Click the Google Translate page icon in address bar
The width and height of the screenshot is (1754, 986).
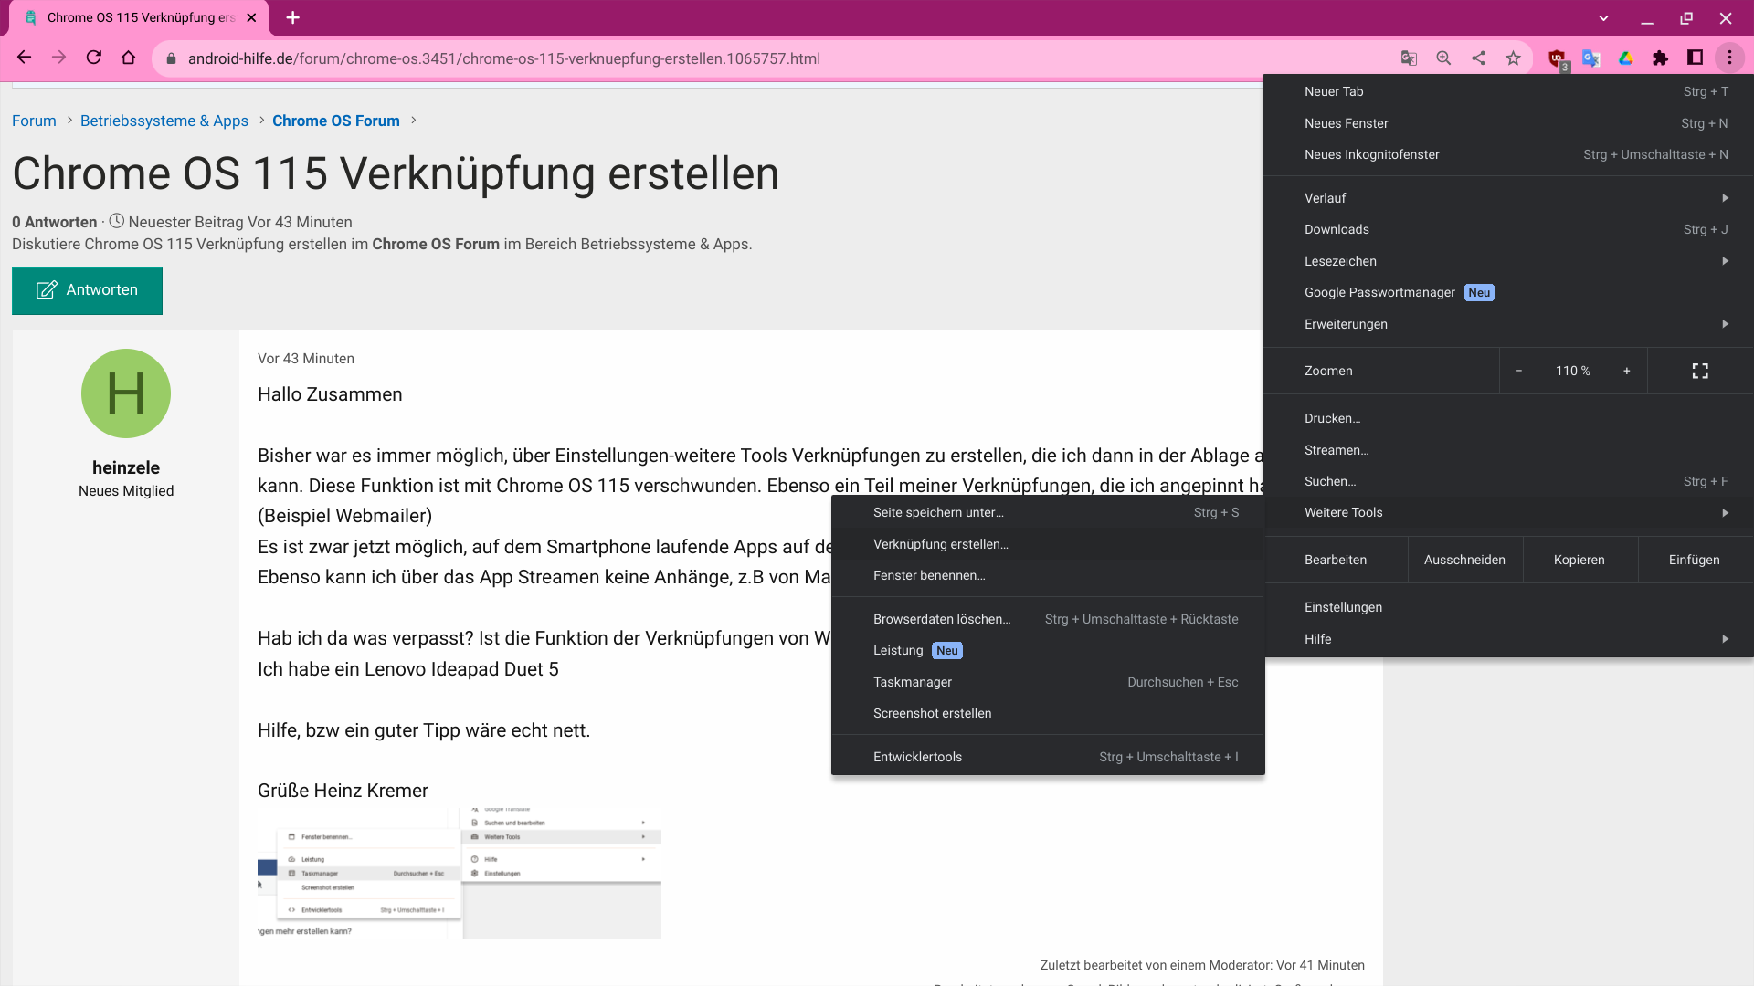(1409, 58)
